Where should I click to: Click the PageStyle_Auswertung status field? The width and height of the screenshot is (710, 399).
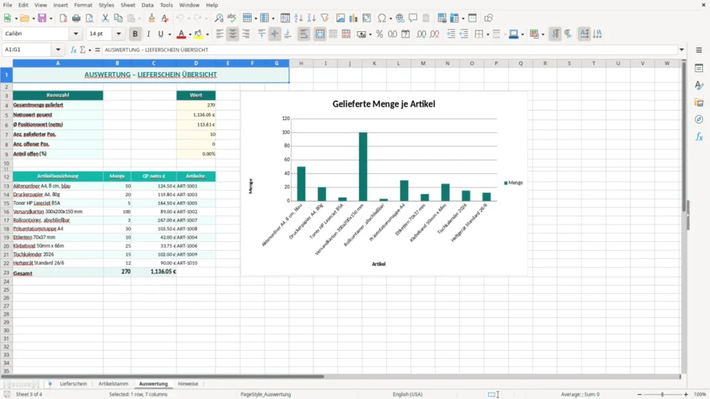click(x=266, y=394)
